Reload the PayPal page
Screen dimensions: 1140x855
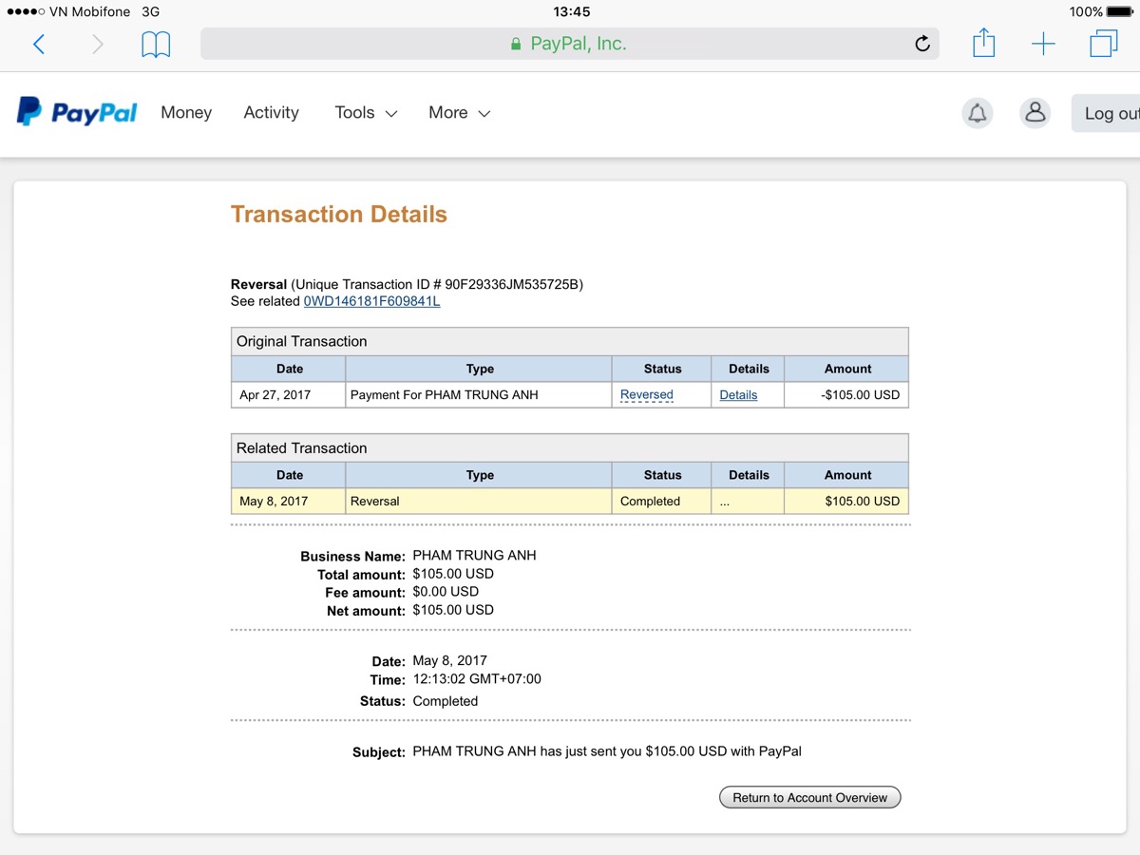(x=921, y=44)
